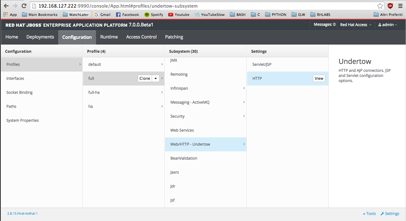Expand Messaging - ActiveMQ chevron
The height and width of the screenshot is (221, 406).
click(244, 102)
